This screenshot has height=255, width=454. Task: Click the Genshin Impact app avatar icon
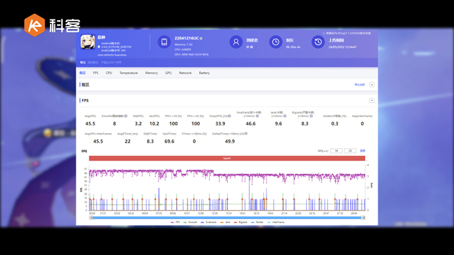[87, 42]
